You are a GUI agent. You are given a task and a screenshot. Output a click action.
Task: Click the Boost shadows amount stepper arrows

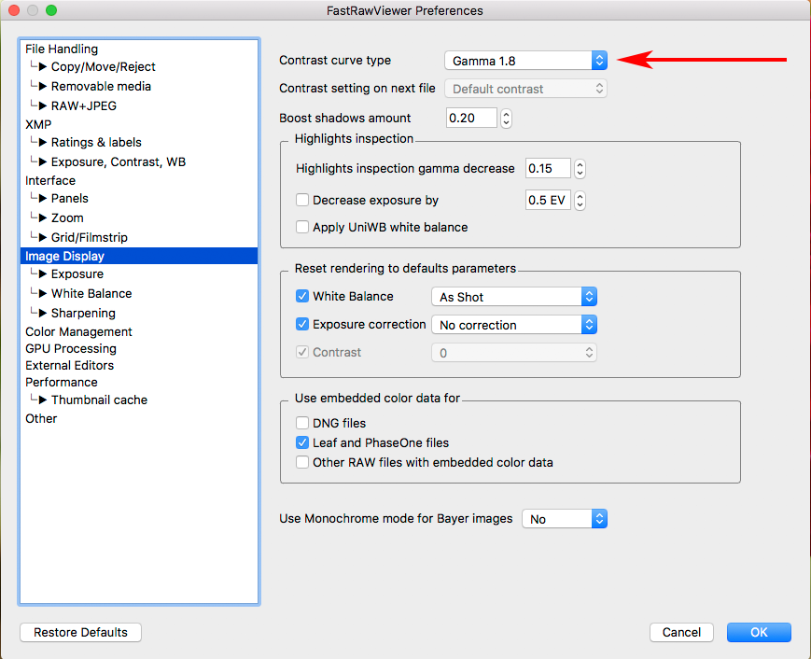pos(506,119)
